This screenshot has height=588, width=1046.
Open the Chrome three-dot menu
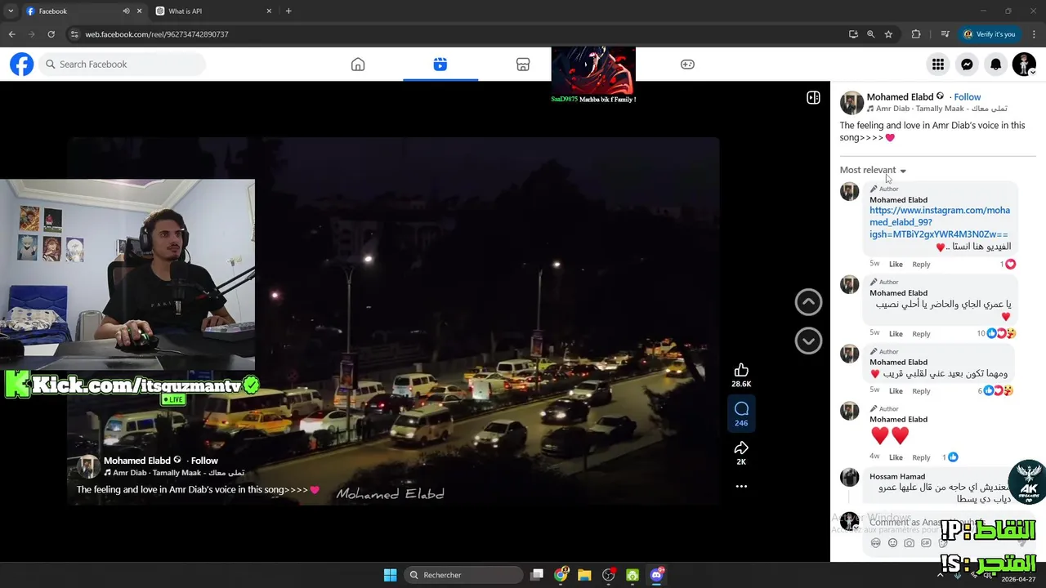pos(1034,34)
